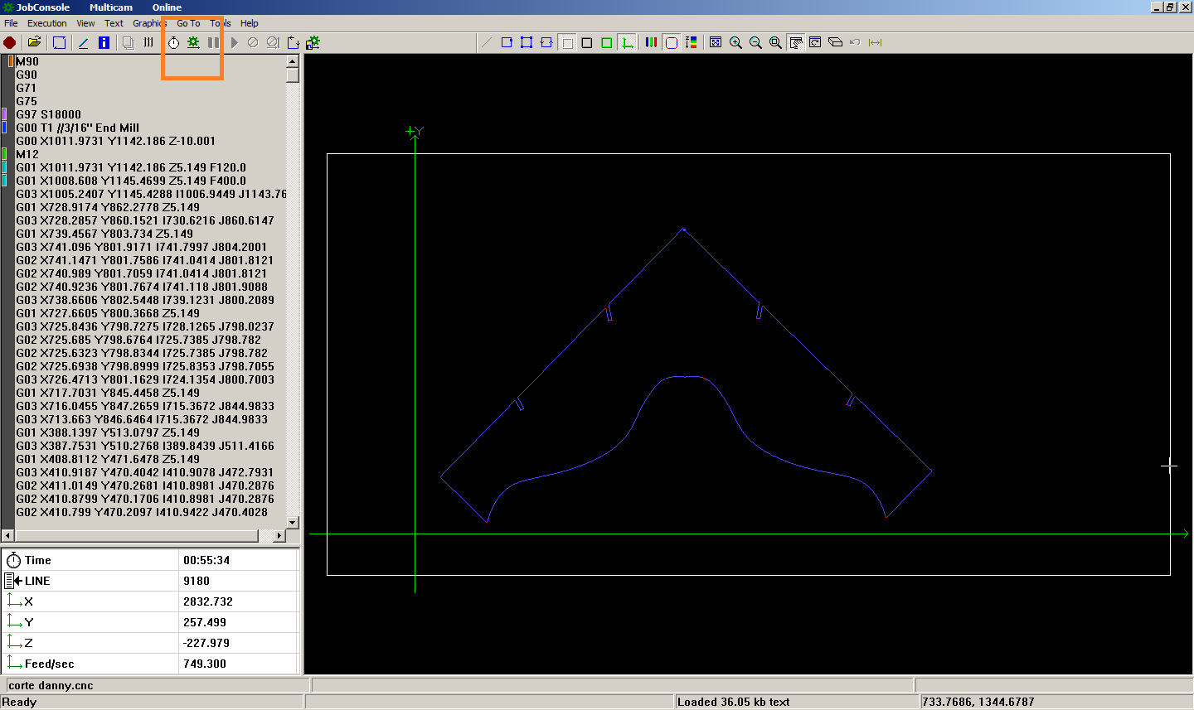
Task: Click the blue square with corner dot icon
Action: click(507, 42)
